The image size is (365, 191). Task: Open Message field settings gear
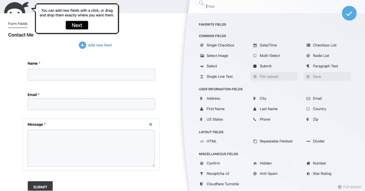(151, 124)
